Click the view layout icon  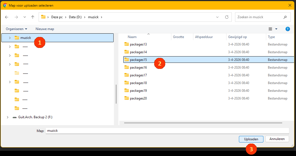pos(270,29)
